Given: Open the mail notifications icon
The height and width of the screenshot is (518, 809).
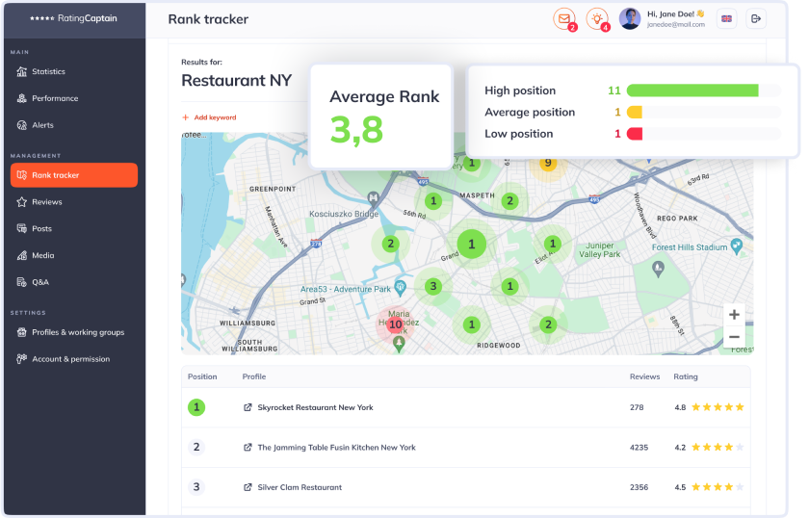Looking at the screenshot, I should pos(564,19).
